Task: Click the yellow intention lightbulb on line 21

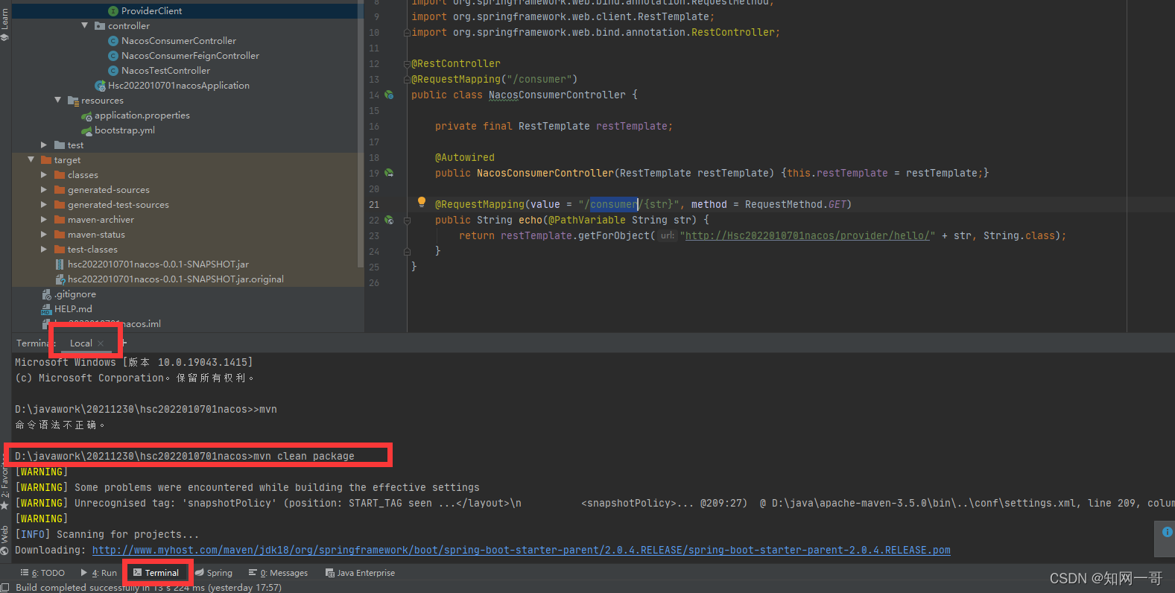Action: coord(422,202)
